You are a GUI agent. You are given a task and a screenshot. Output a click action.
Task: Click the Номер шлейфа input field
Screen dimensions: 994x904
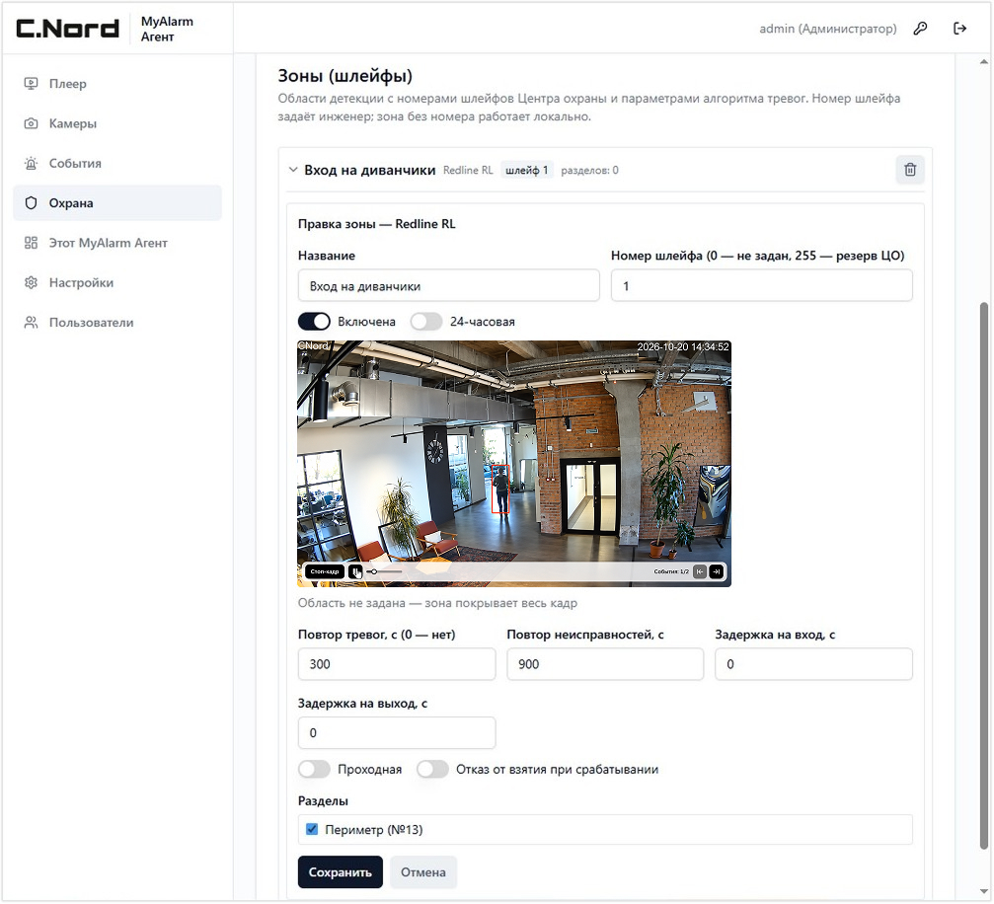click(761, 286)
